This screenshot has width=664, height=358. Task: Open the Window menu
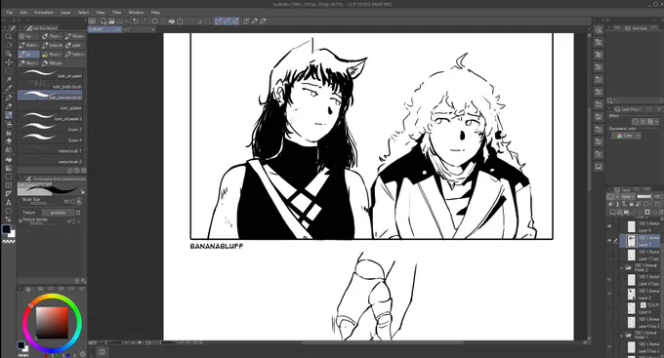136,13
